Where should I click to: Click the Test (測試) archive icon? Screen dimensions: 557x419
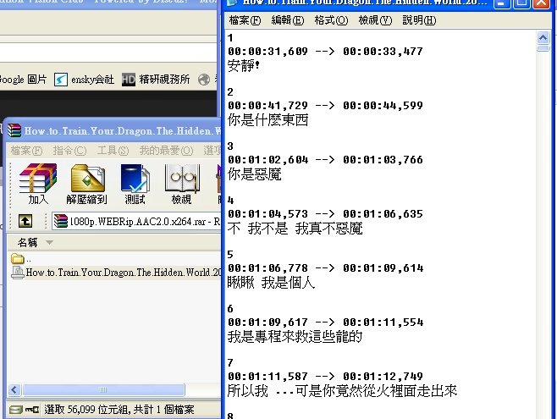point(135,183)
